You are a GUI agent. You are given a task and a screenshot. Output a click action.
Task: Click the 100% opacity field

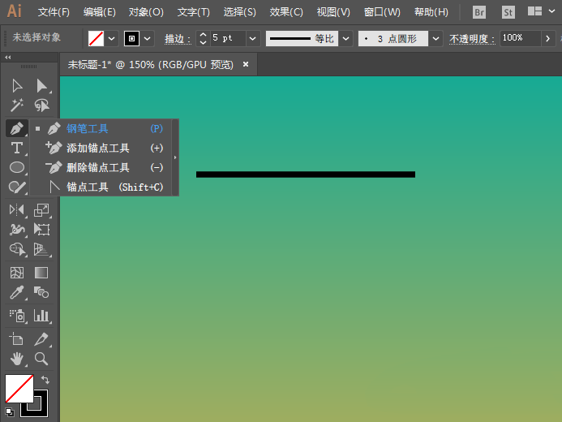tap(520, 38)
